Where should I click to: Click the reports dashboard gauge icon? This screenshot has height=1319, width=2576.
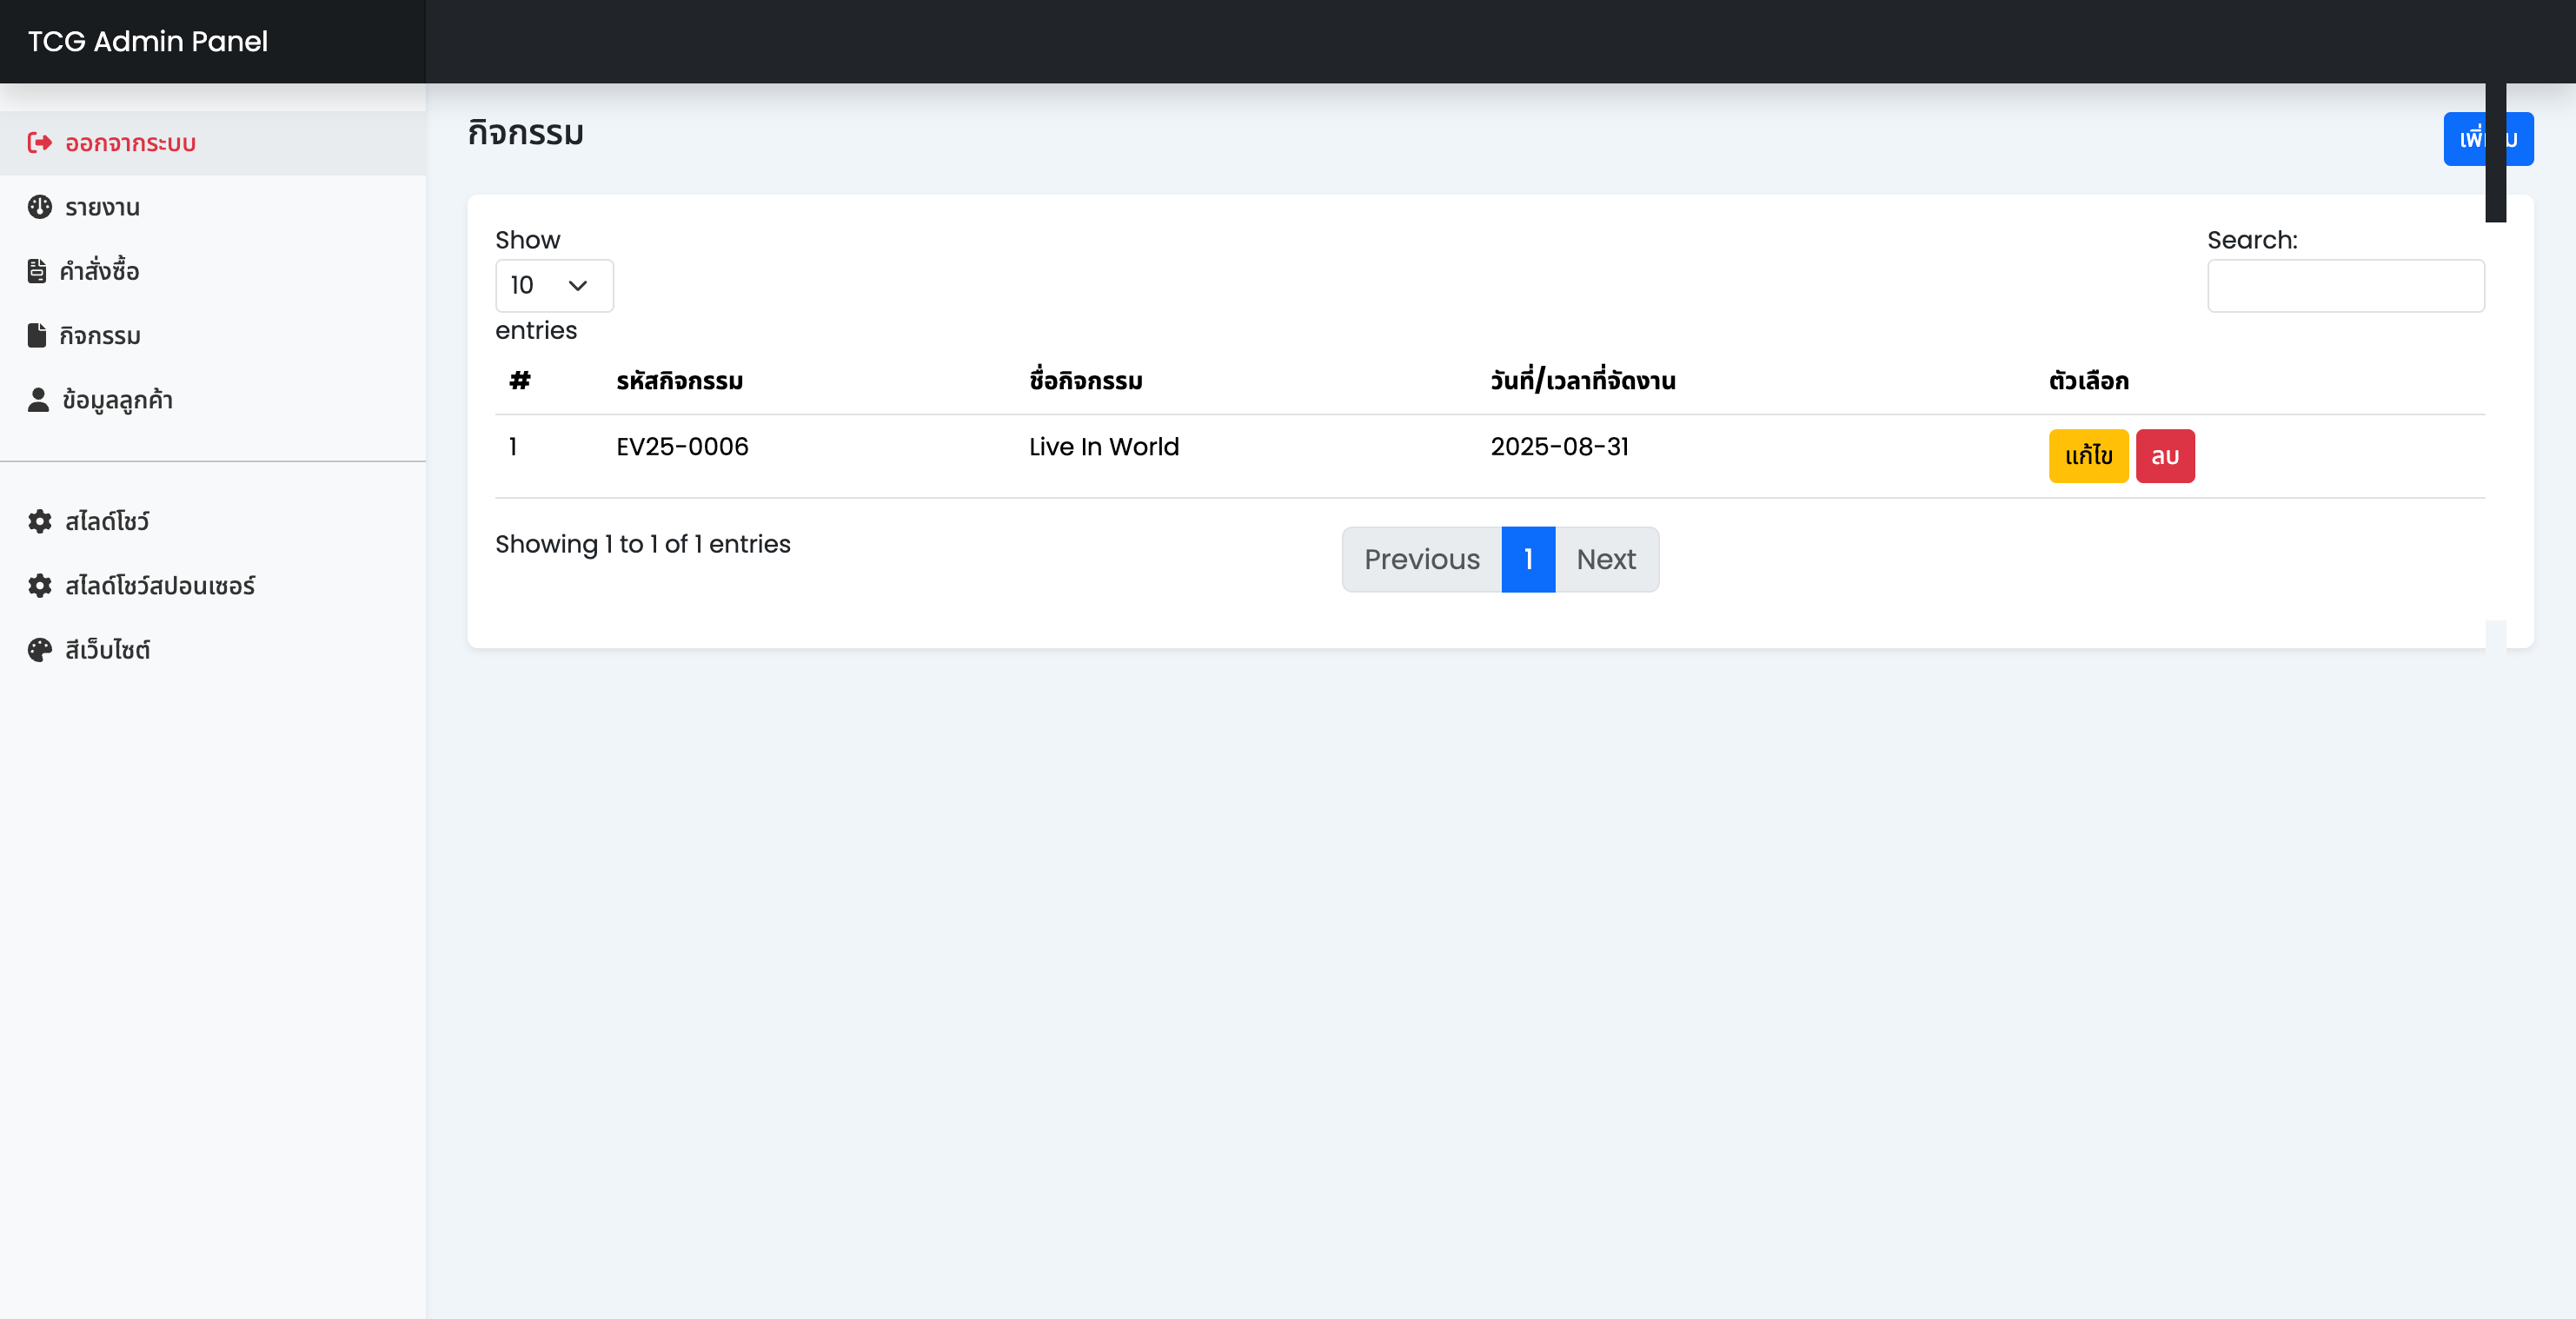tap(39, 207)
